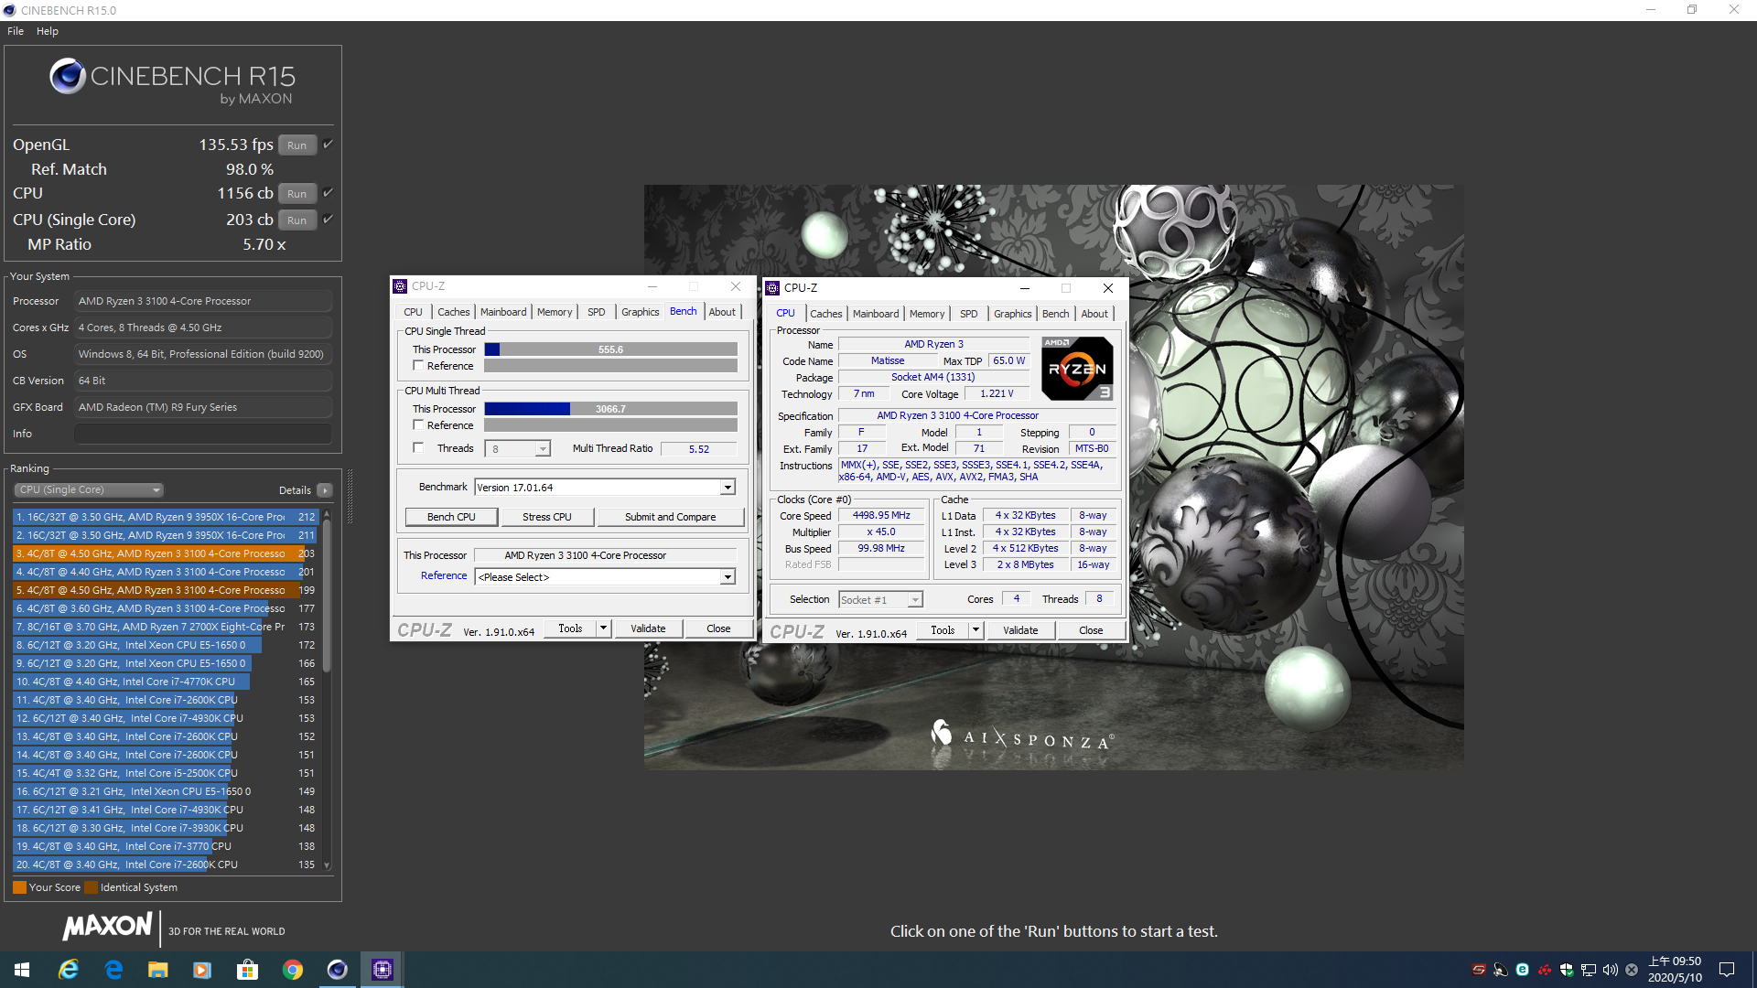
Task: Toggle the CPU (Single Core) test checkmark
Action: [x=328, y=220]
